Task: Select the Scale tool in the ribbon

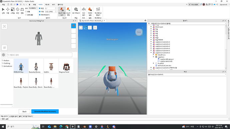Action: (13, 11)
